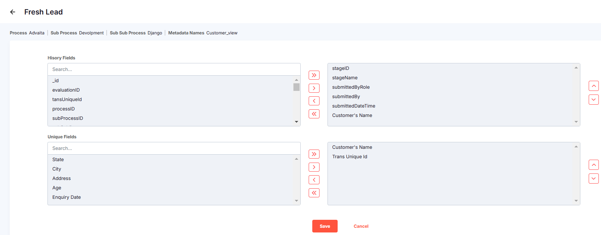Move selected History item up in order
The image size is (601, 235).
point(593,86)
